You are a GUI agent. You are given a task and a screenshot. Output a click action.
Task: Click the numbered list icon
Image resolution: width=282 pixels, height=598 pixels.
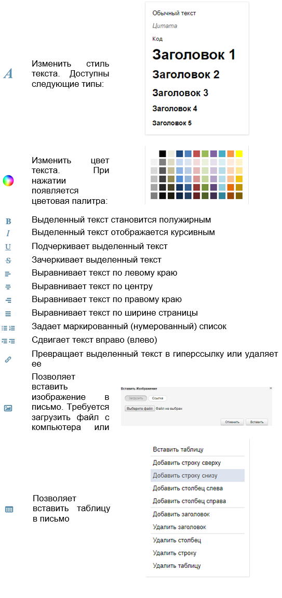(12, 327)
